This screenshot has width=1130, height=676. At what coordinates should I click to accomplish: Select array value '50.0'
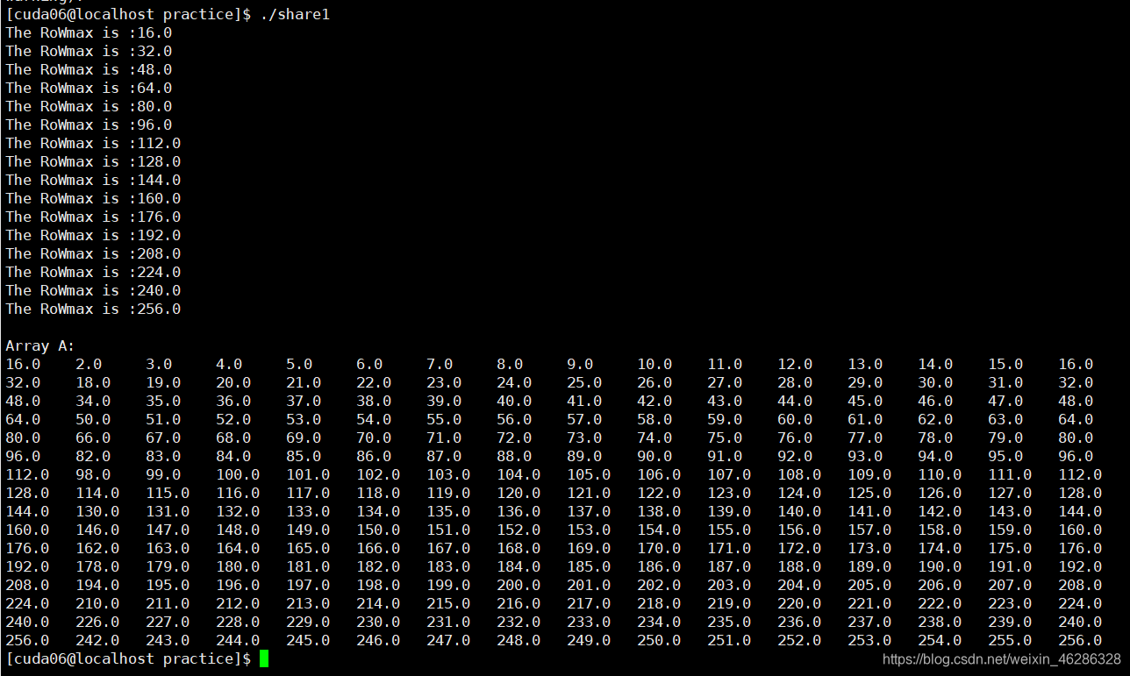[x=93, y=420]
